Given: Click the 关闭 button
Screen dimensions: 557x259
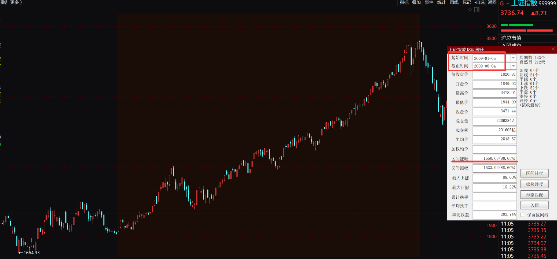Looking at the screenshot, I should 534,205.
